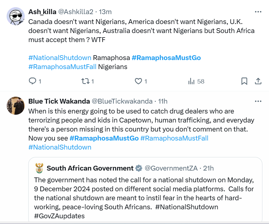Bookmark Ash_killa's tweet

point(244,81)
